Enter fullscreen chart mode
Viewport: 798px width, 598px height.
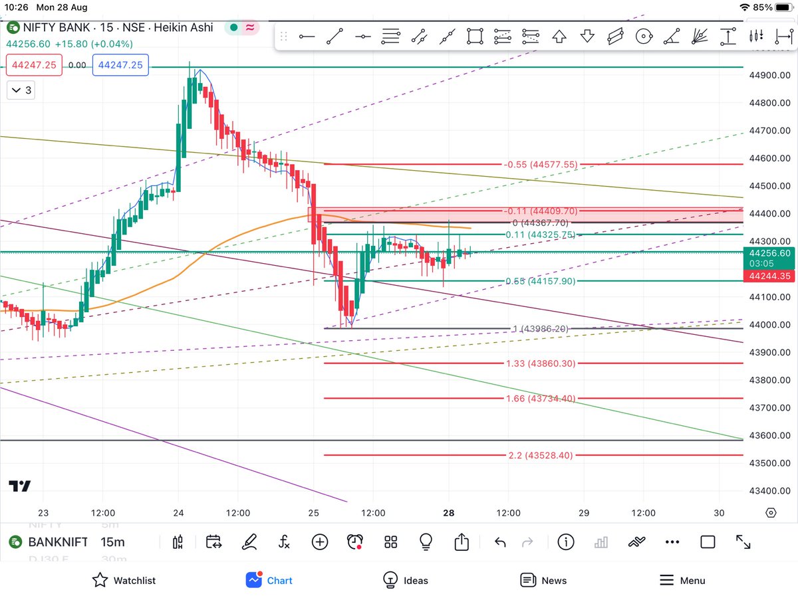click(743, 542)
